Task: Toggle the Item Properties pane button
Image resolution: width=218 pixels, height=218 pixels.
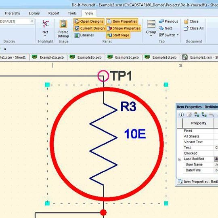Action: 122,21
